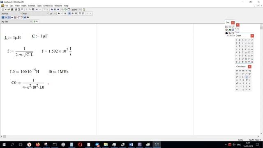
Task: Click the horizontal scrollbar left arrow
Action: (x=2, y=136)
